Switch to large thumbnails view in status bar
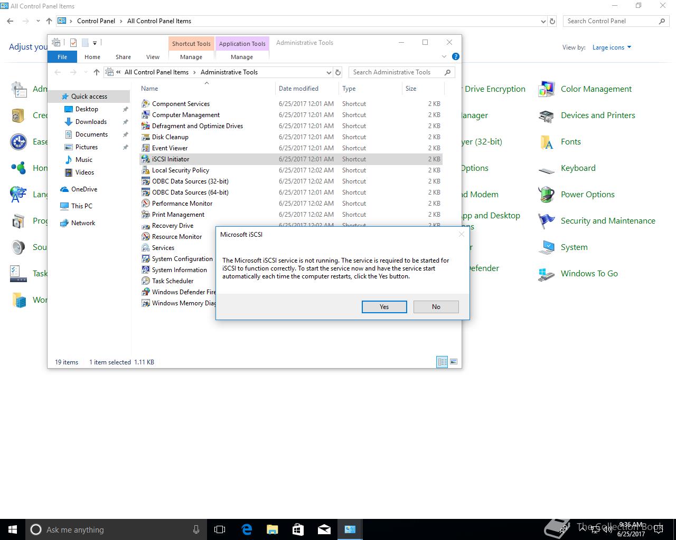 coord(454,362)
